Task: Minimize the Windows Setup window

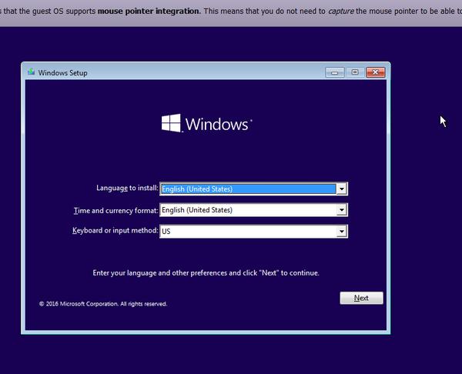Action: [335, 72]
